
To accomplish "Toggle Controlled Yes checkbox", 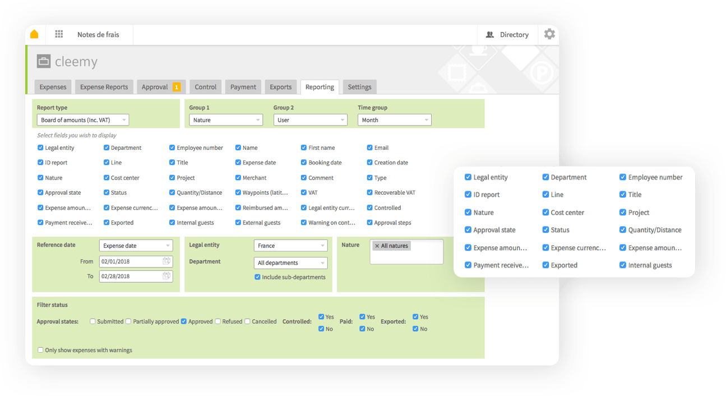I will 321,317.
